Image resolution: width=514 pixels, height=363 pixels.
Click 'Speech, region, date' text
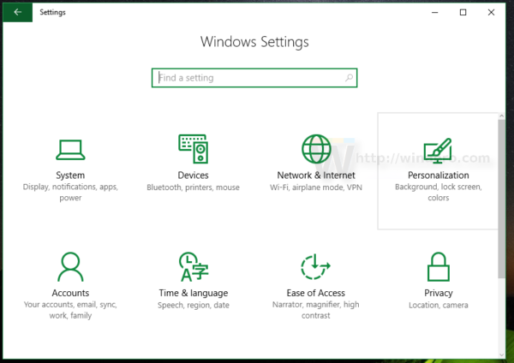(194, 305)
